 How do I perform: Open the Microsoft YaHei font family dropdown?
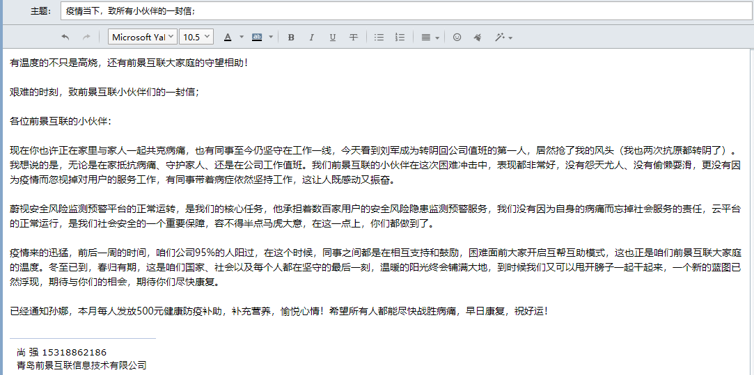tap(143, 37)
